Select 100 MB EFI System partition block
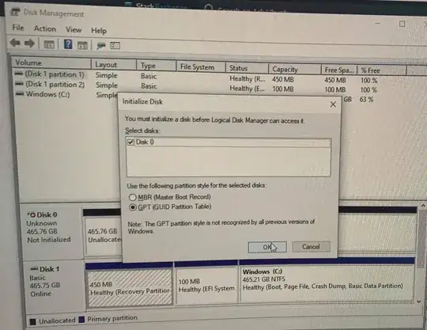The image size is (427, 330). pos(206,285)
